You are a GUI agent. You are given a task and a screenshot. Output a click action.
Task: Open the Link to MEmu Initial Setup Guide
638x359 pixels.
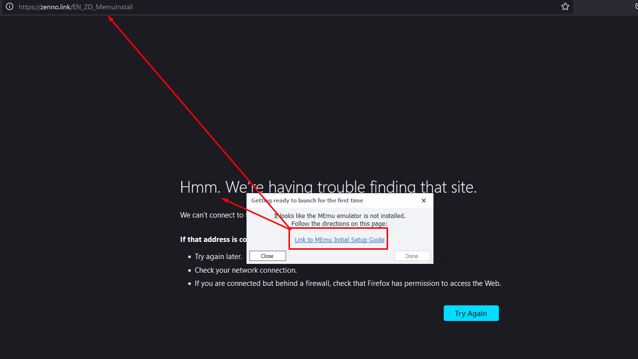tap(340, 240)
